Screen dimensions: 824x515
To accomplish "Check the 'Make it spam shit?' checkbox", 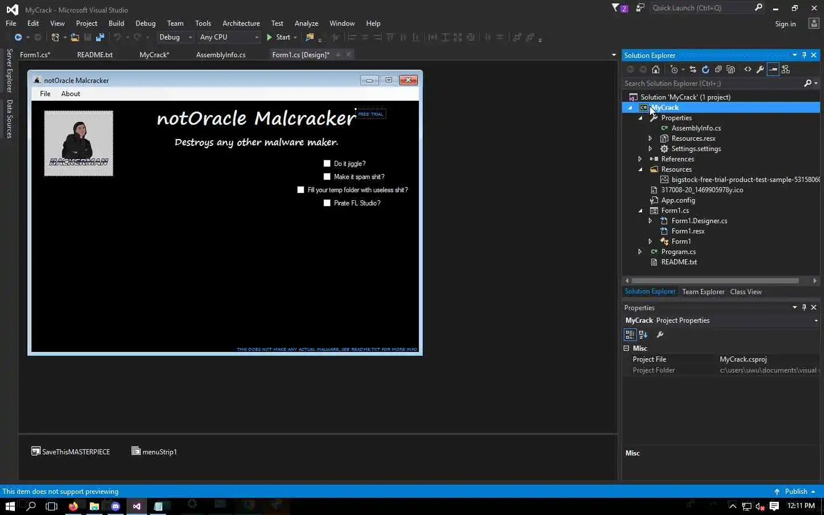I will (327, 177).
